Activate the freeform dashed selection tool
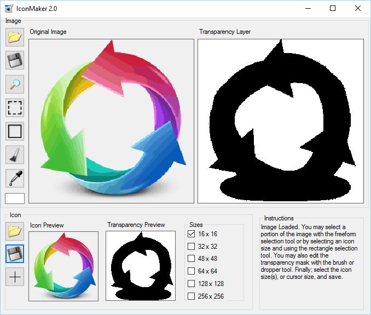Image resolution: width=371 pixels, height=315 pixels. [15, 108]
